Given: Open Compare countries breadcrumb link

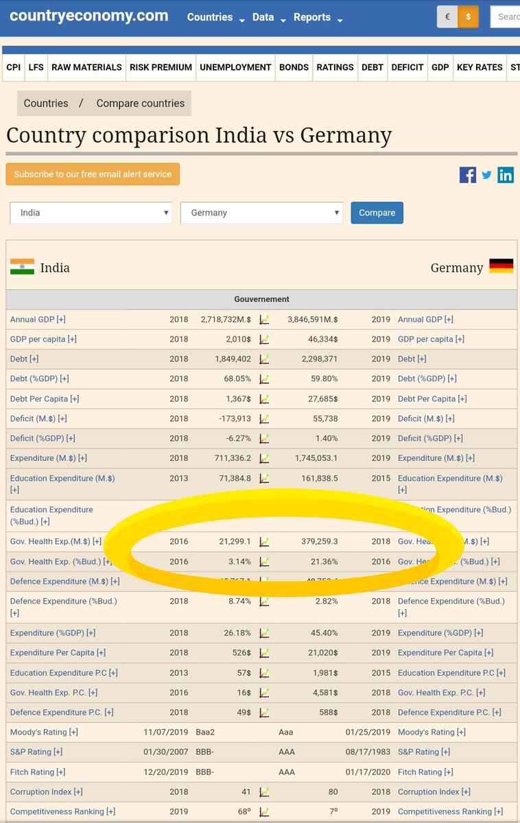Looking at the screenshot, I should 141,104.
